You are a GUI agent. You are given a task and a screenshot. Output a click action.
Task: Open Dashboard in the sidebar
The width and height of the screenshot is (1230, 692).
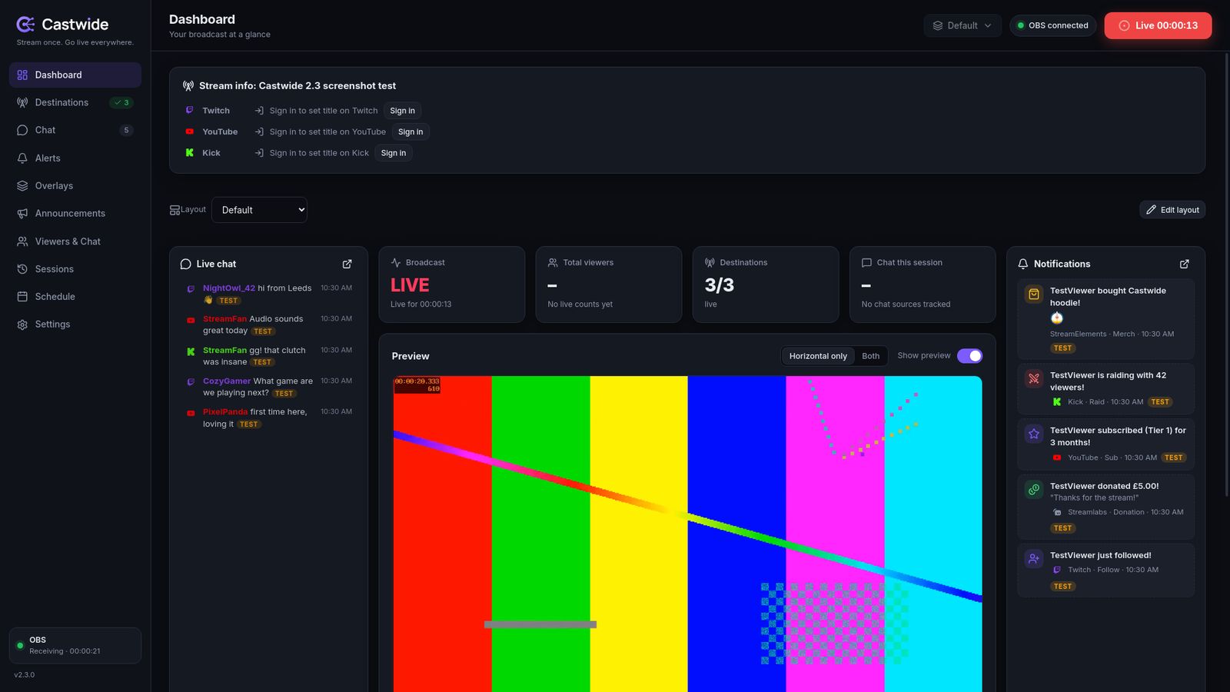click(x=75, y=75)
